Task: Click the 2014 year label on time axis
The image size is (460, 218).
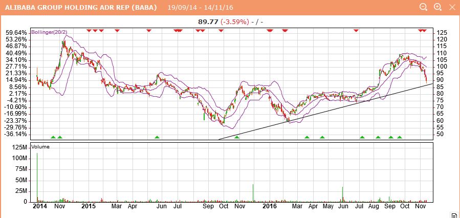Action: pos(39,206)
